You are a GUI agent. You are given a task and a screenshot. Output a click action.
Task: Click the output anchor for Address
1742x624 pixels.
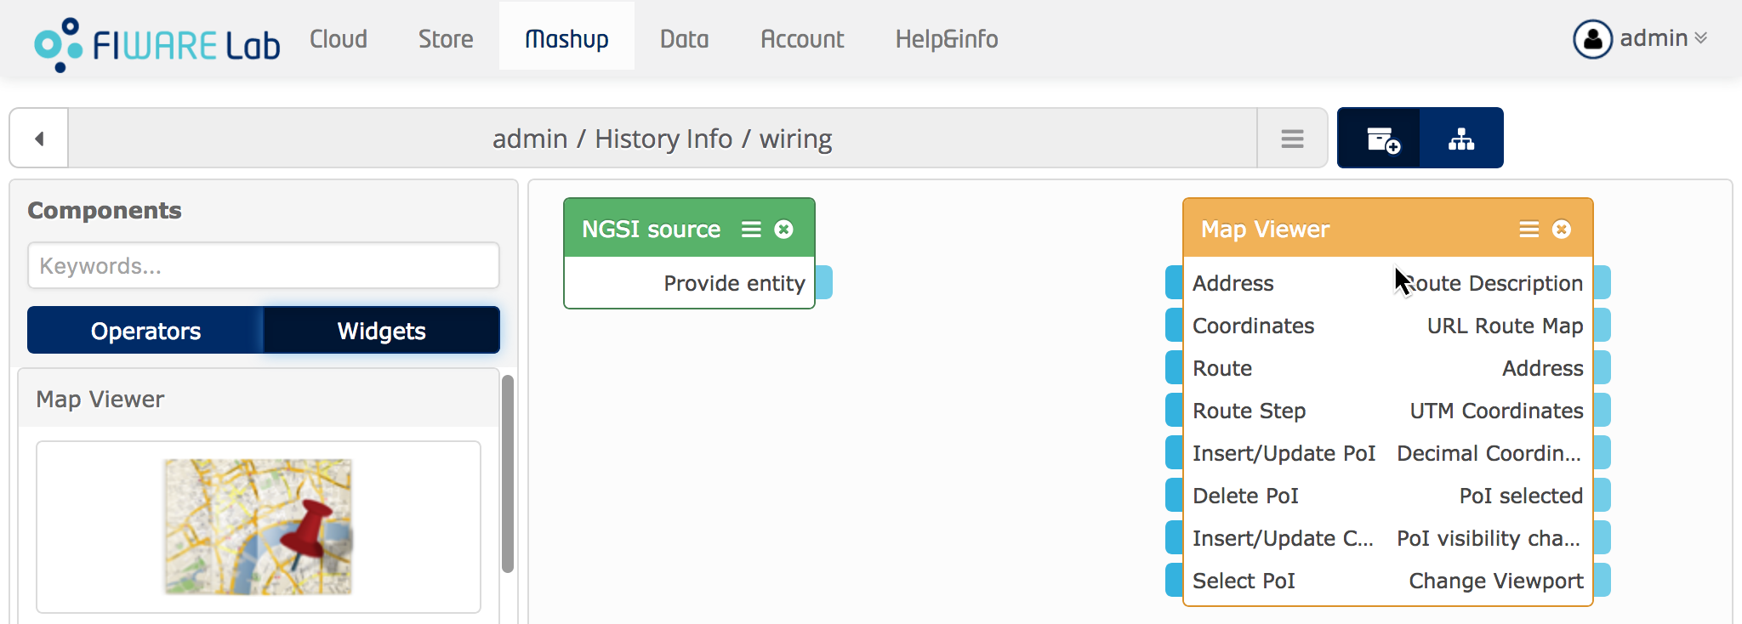(1603, 367)
